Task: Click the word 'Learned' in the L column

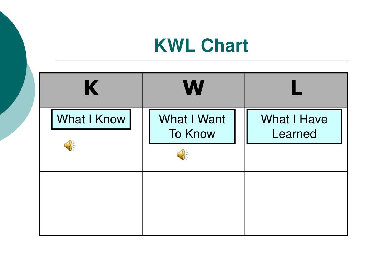Action: [x=295, y=134]
